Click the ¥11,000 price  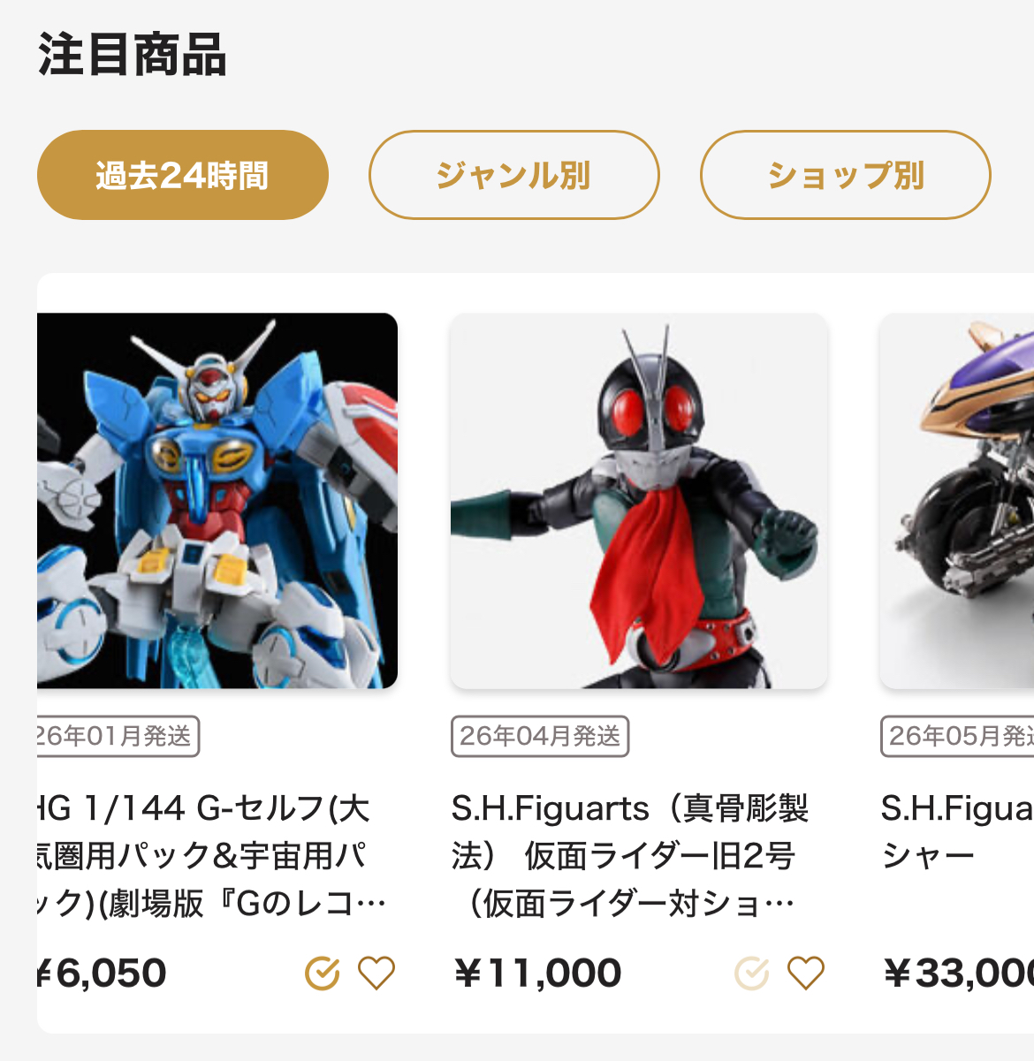click(x=537, y=974)
